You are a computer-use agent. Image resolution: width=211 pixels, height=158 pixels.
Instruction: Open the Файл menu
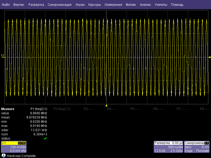coord(6,5)
